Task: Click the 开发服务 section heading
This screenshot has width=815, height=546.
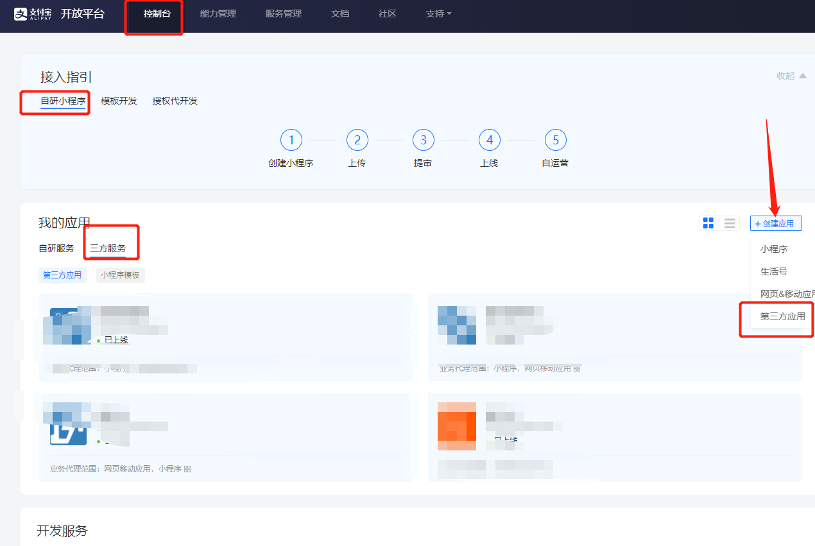Action: tap(62, 531)
